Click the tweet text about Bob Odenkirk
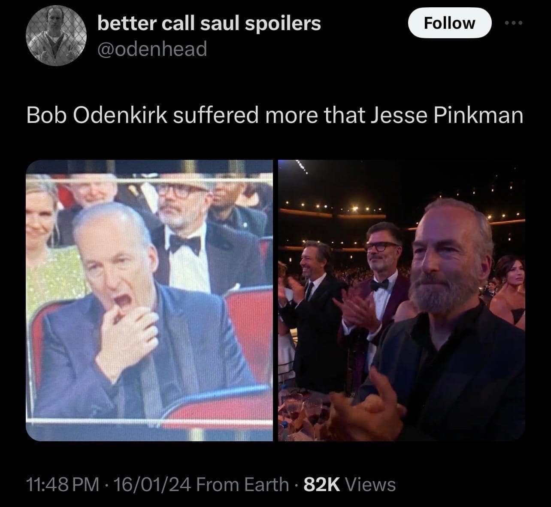Image resolution: width=551 pixels, height=507 pixels. 275,115
